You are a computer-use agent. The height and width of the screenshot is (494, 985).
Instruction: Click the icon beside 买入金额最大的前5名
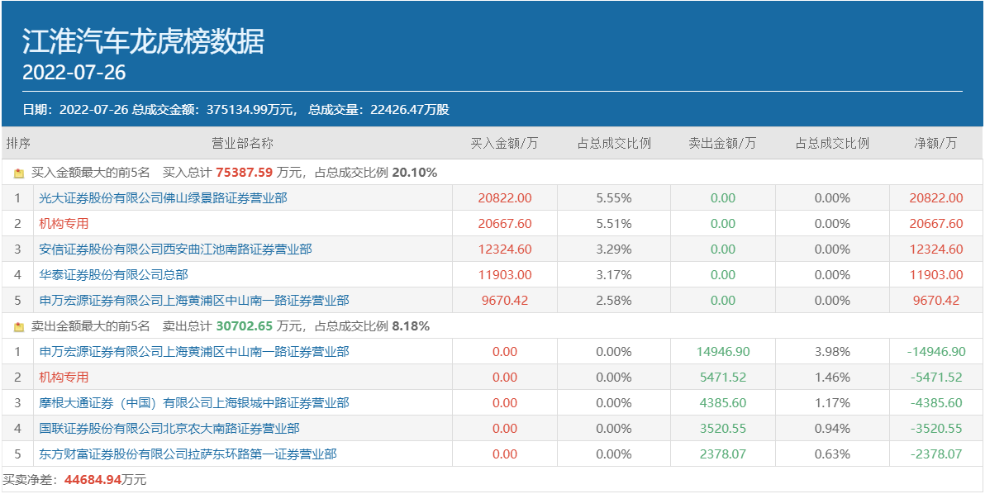pyautogui.click(x=19, y=173)
